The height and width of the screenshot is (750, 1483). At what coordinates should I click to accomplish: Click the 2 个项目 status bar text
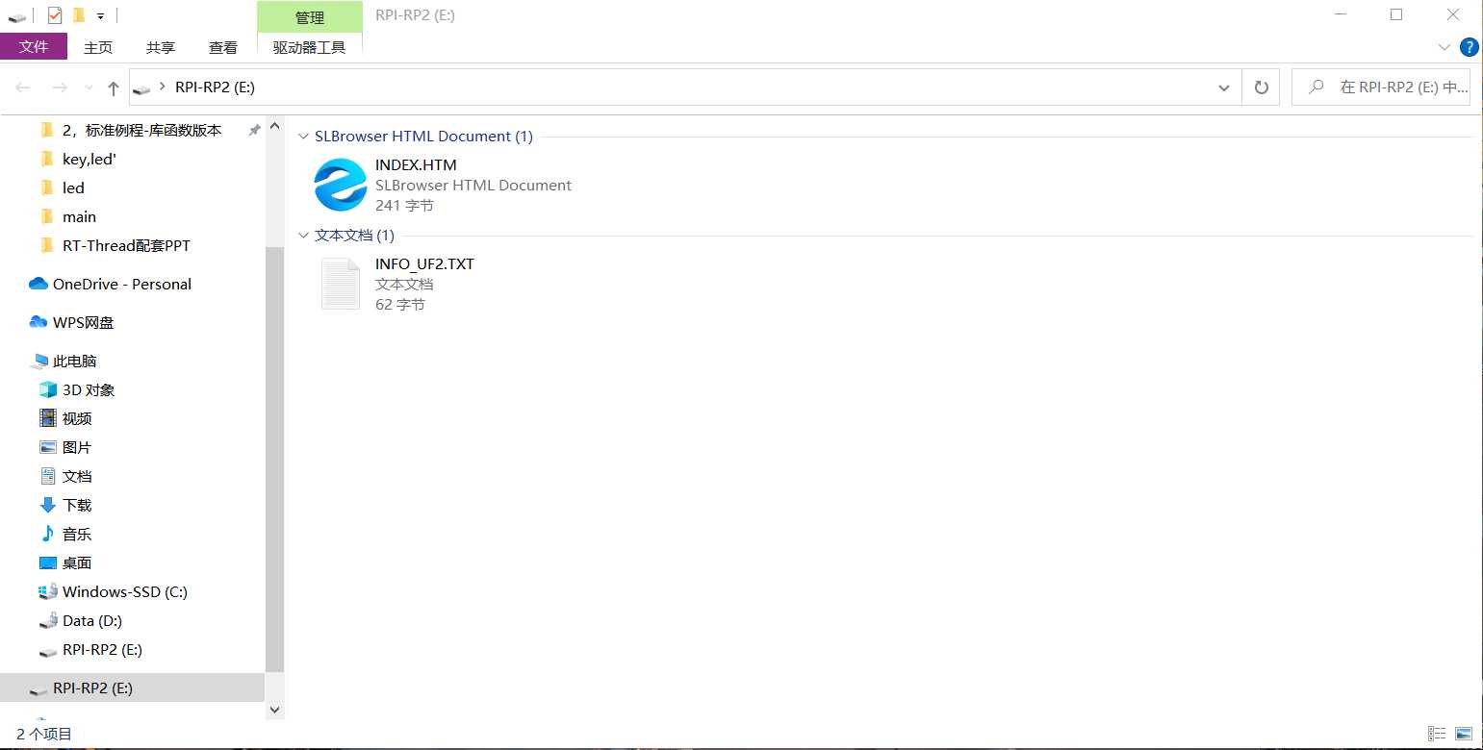click(44, 734)
